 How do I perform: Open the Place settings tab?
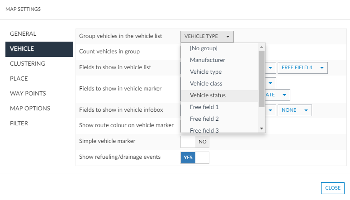click(19, 79)
